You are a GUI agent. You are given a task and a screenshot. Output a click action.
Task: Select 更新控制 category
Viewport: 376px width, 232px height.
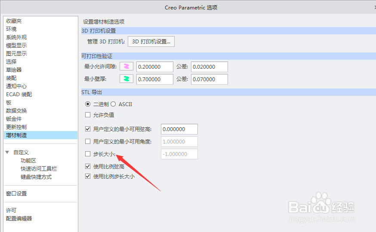coord(16,127)
